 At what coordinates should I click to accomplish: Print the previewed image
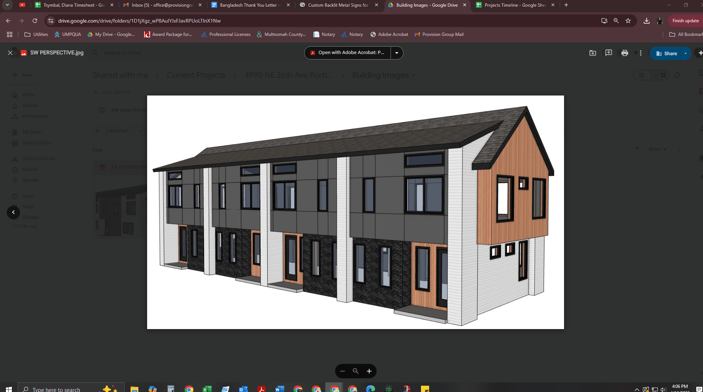click(x=624, y=53)
